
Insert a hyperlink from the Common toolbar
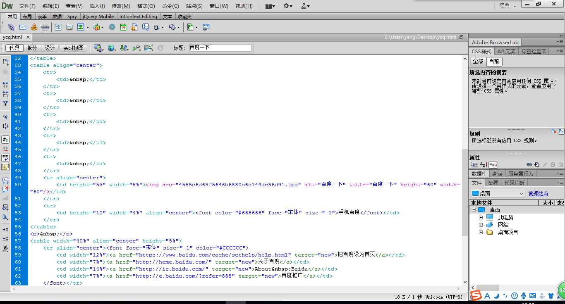[12, 27]
